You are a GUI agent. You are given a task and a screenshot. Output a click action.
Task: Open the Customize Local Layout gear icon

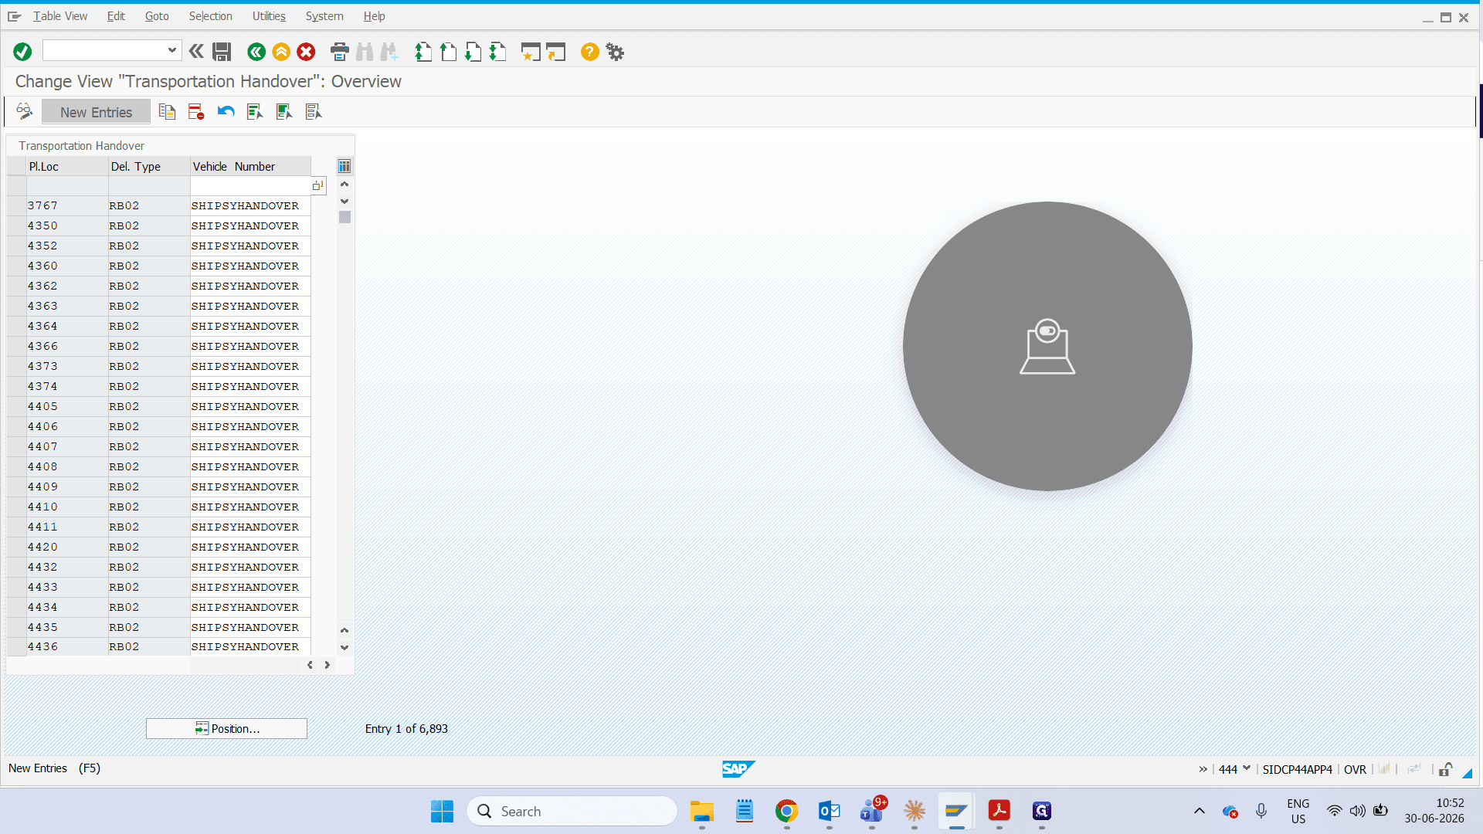(x=615, y=52)
